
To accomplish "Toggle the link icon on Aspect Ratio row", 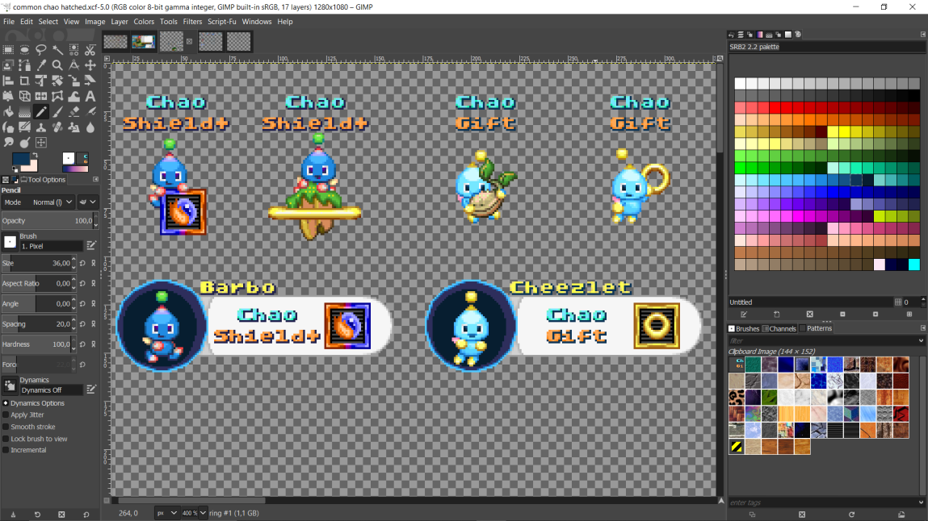I will point(94,284).
